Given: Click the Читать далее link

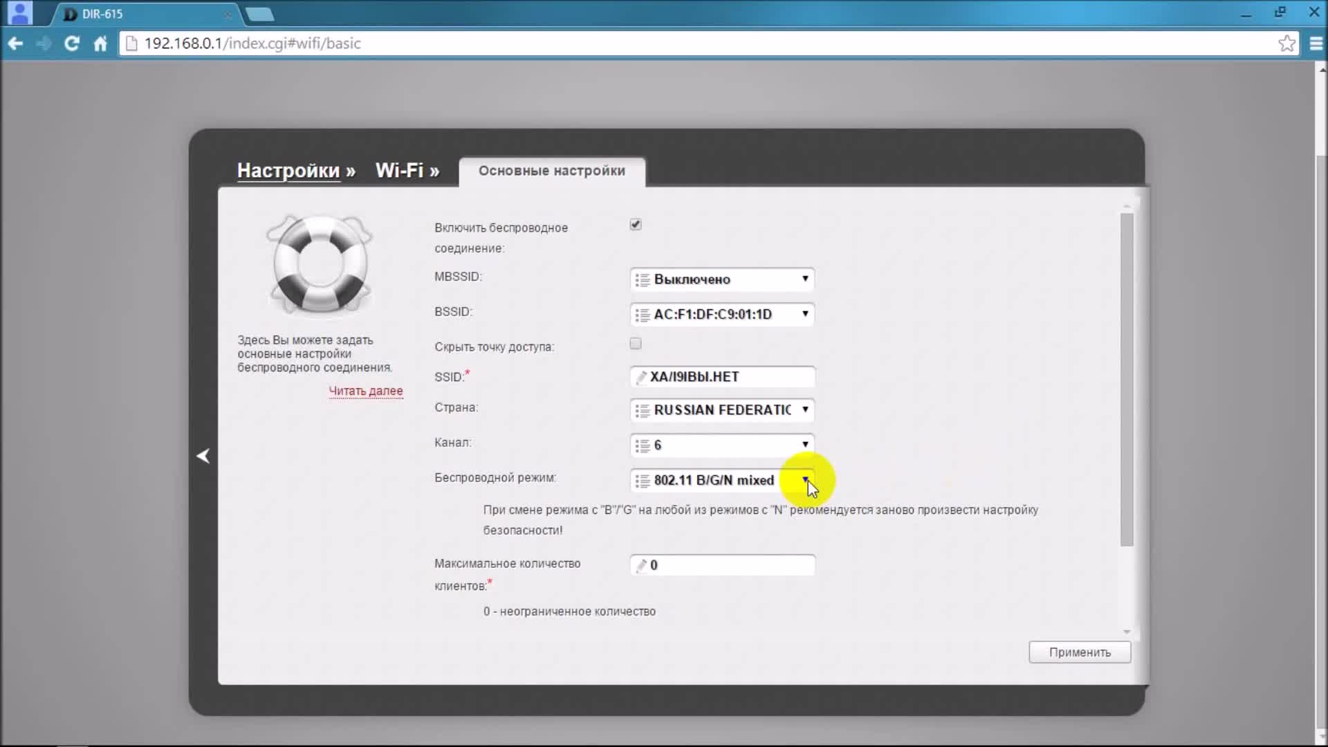Looking at the screenshot, I should pyautogui.click(x=365, y=391).
